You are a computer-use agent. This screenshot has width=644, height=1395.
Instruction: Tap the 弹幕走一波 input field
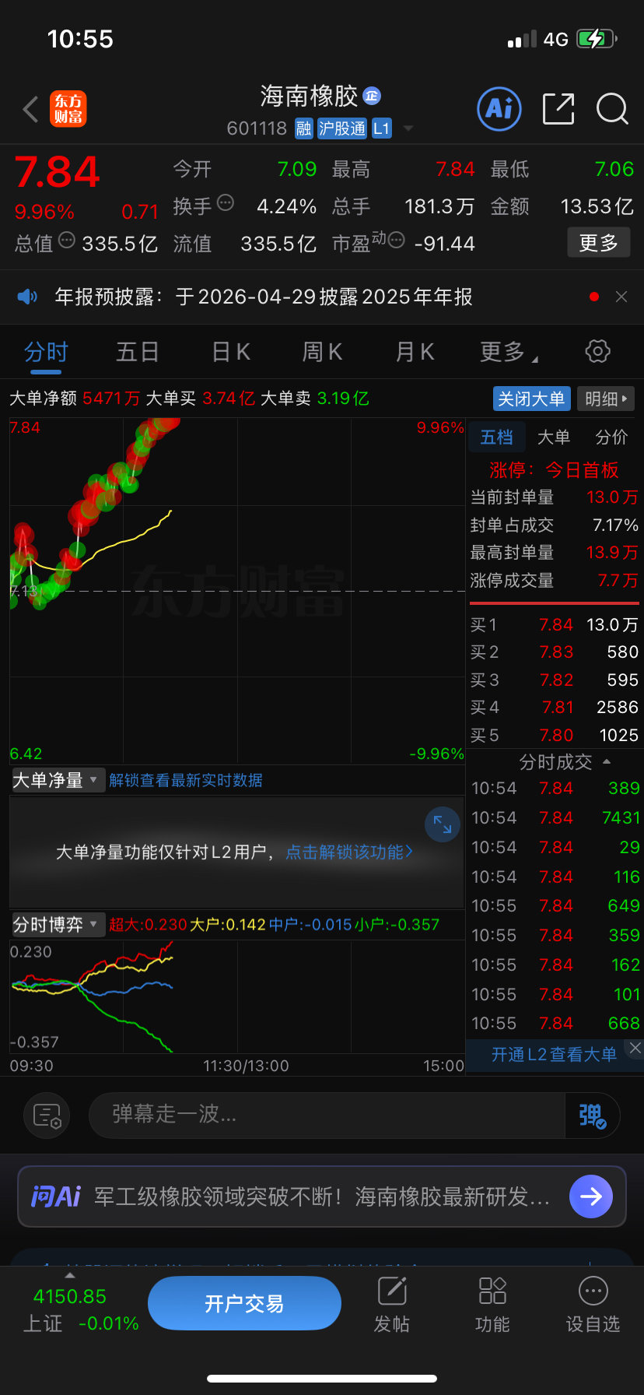pyautogui.click(x=327, y=1115)
